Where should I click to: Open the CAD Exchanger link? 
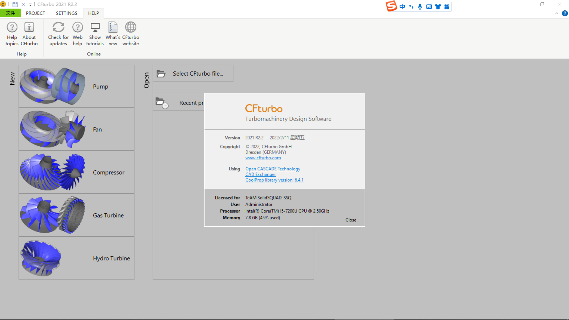point(260,175)
